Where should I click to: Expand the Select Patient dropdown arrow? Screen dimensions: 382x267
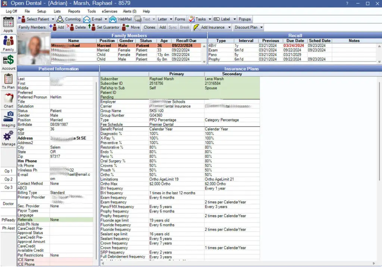(53, 19)
